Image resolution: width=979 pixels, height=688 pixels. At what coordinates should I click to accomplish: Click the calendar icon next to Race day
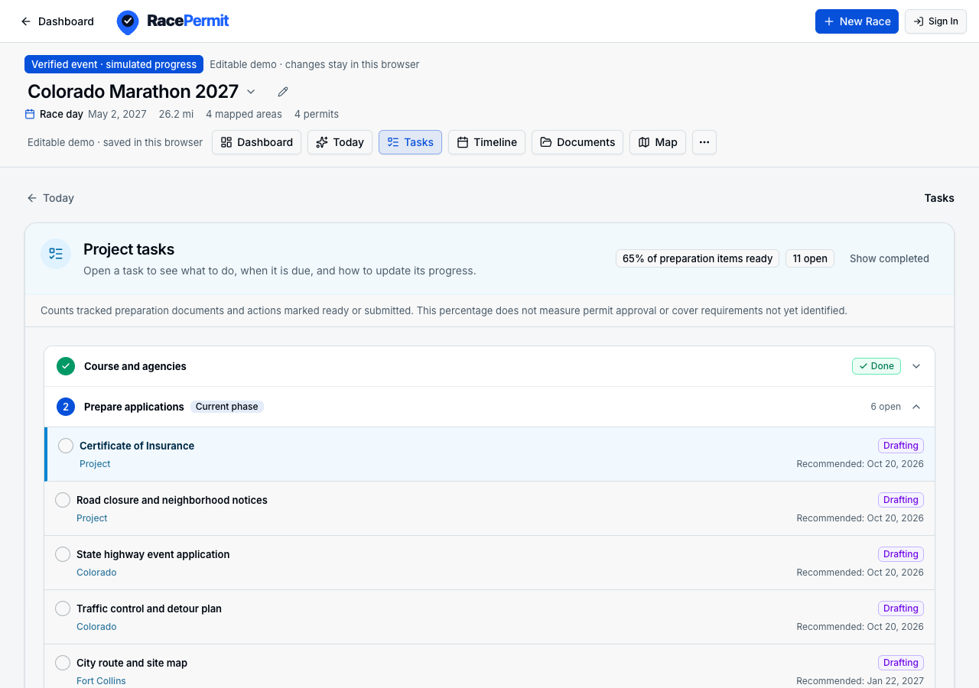pyautogui.click(x=30, y=114)
